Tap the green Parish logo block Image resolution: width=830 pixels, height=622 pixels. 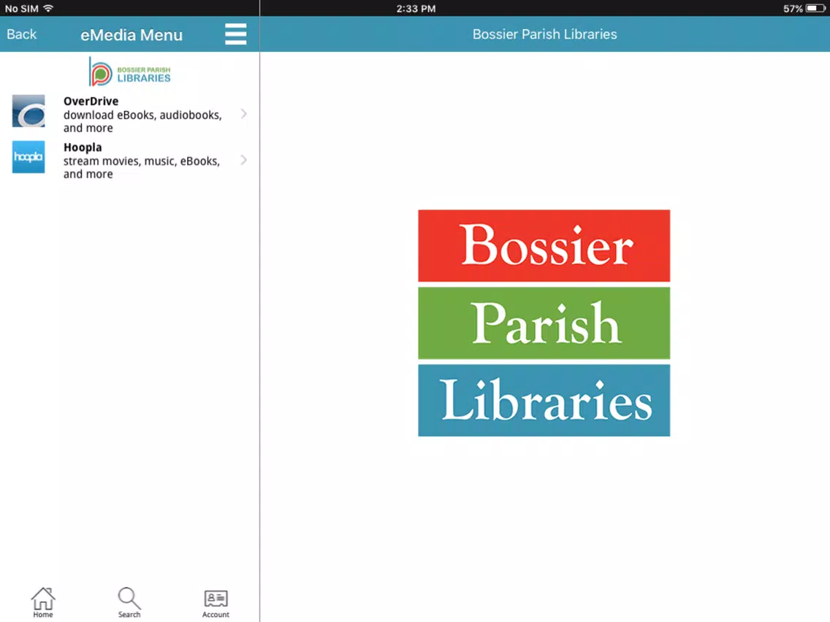544,323
